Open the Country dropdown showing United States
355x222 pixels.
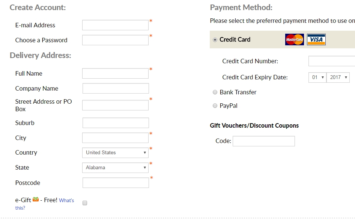115,153
